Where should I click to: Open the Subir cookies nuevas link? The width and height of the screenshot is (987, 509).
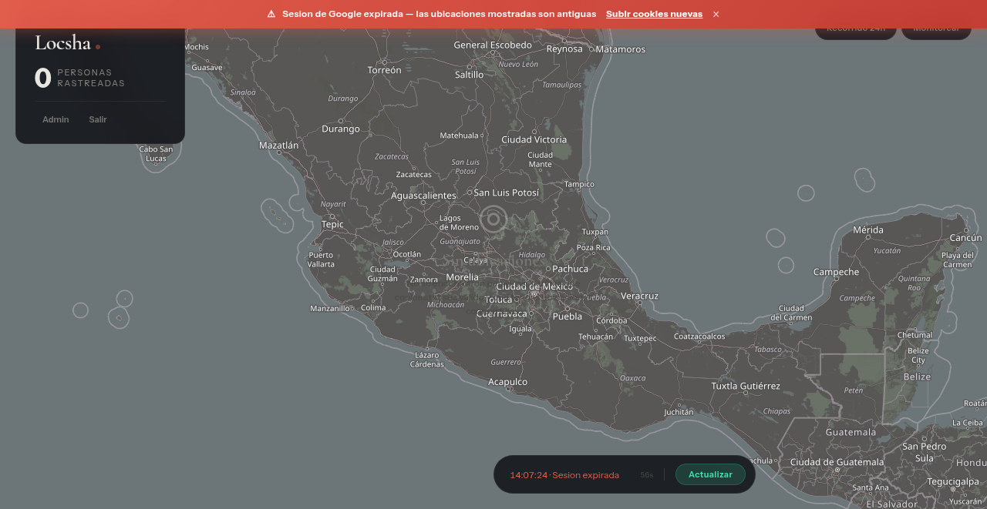[x=654, y=14]
